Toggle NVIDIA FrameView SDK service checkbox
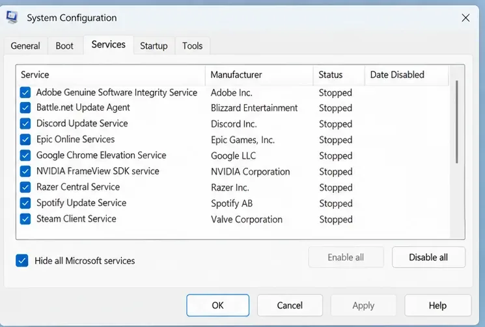Viewport: 485px width, 327px height. [x=25, y=171]
